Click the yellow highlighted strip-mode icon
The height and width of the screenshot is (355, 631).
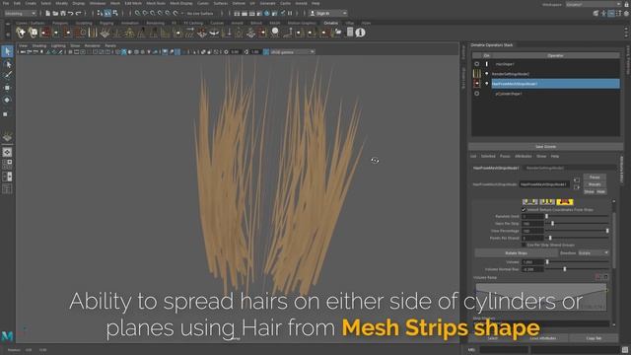(565, 201)
